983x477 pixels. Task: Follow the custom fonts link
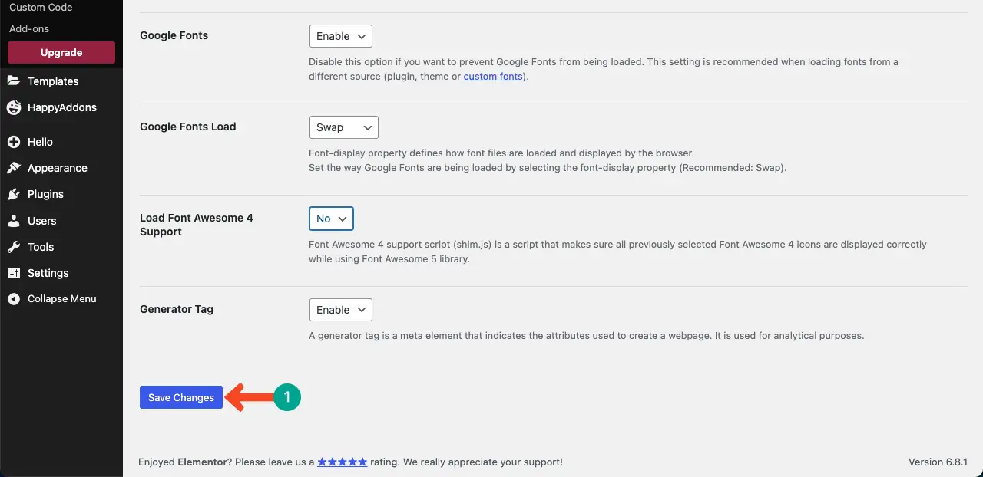pos(493,77)
